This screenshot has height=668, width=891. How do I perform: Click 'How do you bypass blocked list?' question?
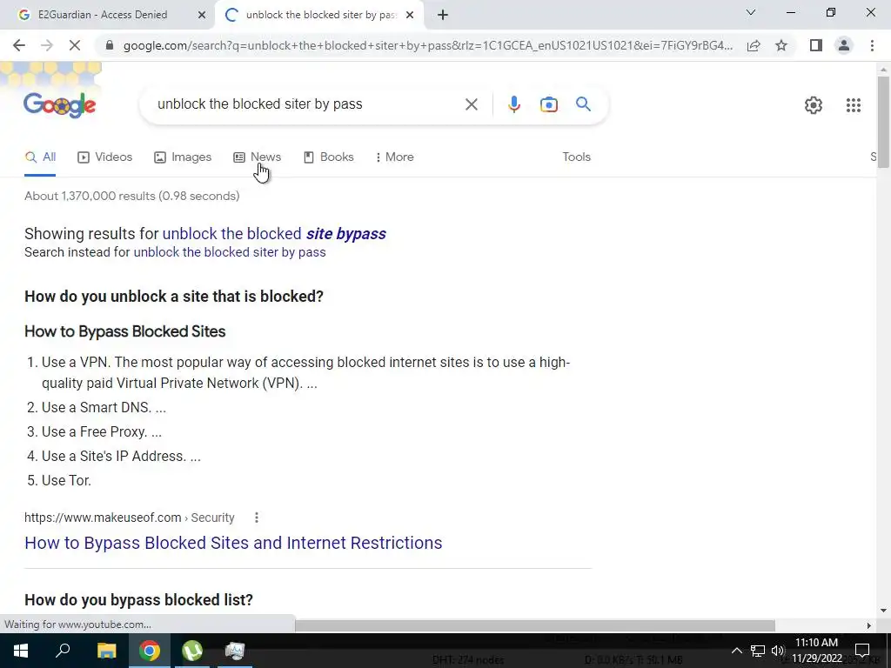(x=138, y=600)
